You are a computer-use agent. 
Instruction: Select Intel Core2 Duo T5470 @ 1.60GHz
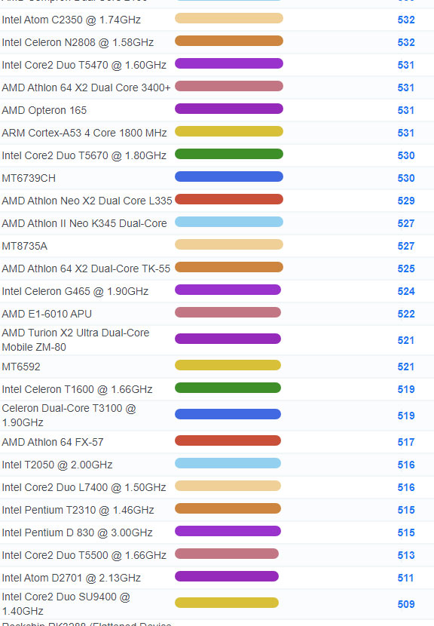[x=84, y=65]
